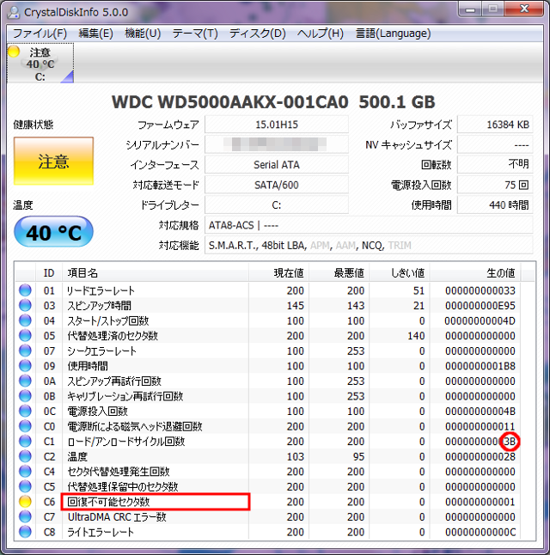The width and height of the screenshot is (550, 555).
Task: Open the 編集(E) menu
Action: click(x=95, y=34)
